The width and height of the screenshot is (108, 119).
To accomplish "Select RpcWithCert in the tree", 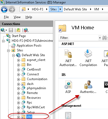I will pyautogui.click(x=36, y=107).
